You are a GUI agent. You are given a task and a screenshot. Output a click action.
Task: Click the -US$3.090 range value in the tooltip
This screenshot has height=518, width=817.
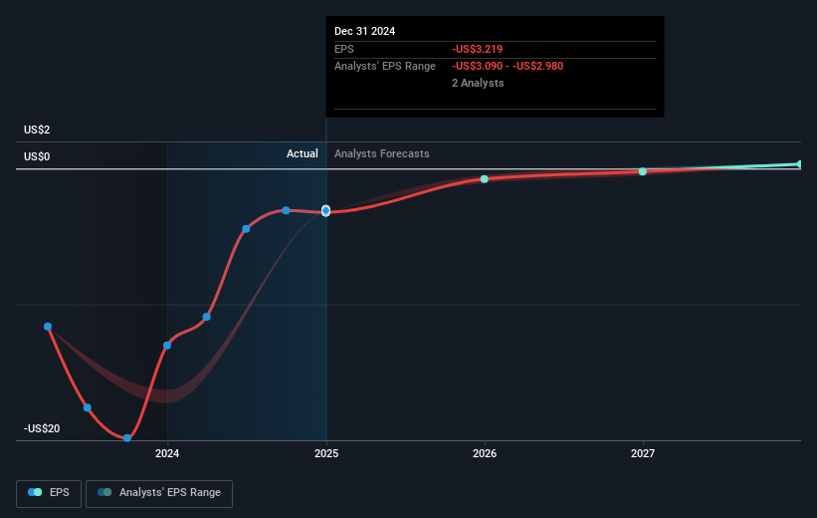point(478,67)
